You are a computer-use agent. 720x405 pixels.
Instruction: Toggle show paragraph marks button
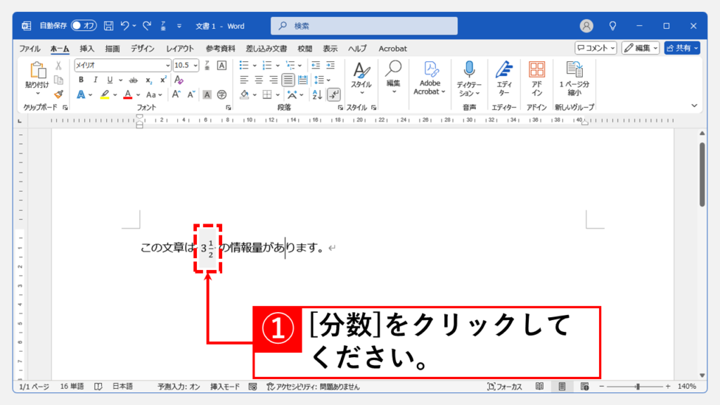click(334, 94)
